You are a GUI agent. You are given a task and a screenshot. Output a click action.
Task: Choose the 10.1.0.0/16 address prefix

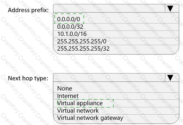pyautogui.click(x=116, y=34)
